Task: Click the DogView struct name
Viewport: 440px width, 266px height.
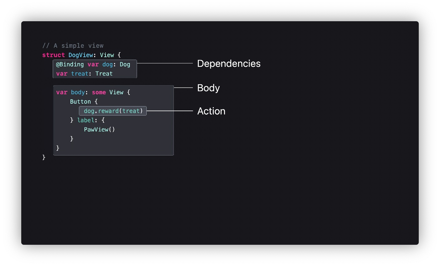Action: click(x=81, y=55)
